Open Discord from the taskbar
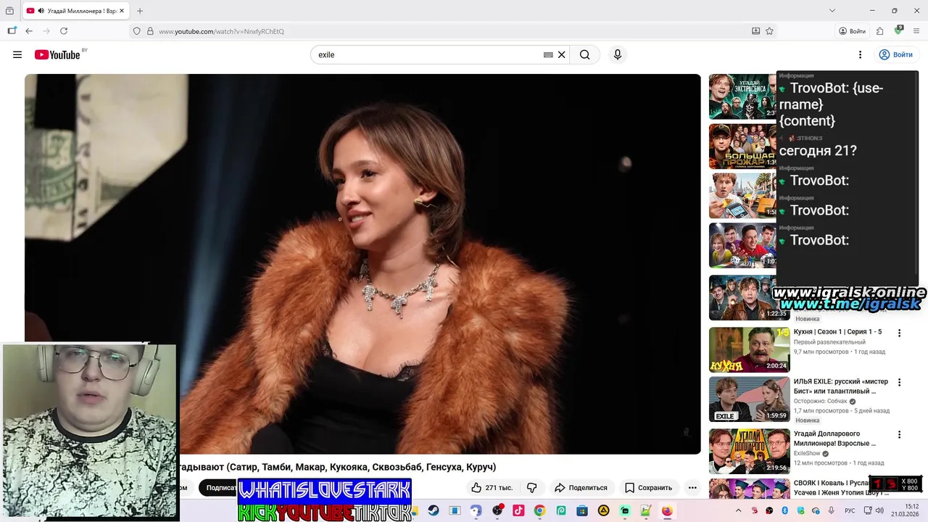The width and height of the screenshot is (928, 522). click(x=476, y=510)
